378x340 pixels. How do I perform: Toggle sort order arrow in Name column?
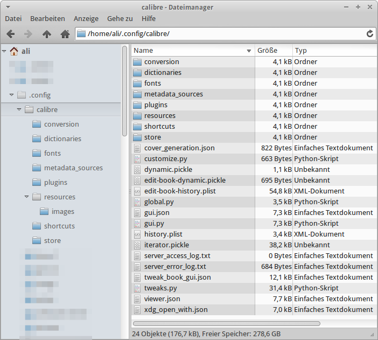coord(249,51)
